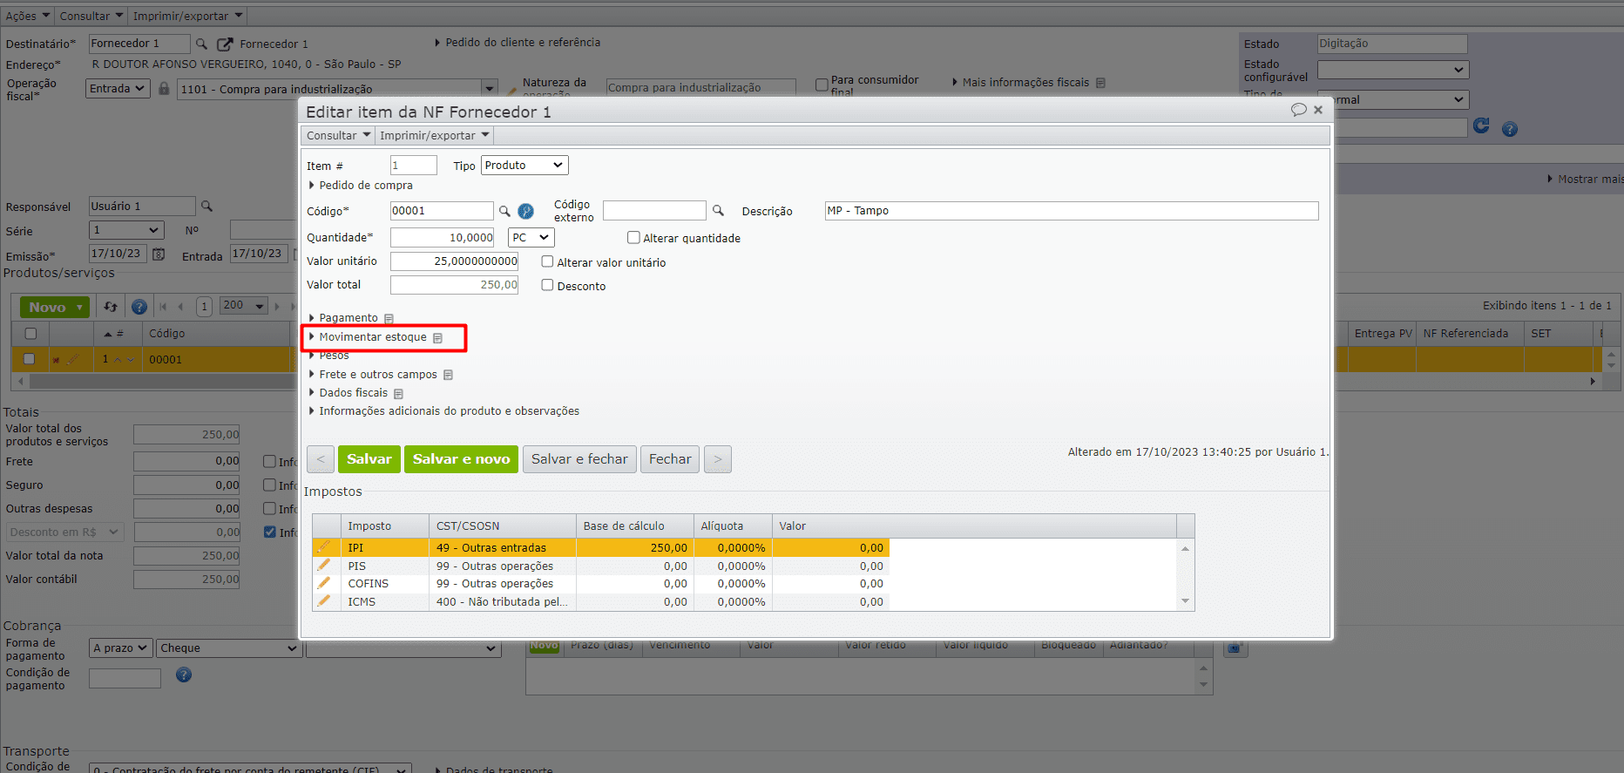Edit the COFINS tax row pencil icon
This screenshot has width=1624, height=773.
(x=324, y=583)
